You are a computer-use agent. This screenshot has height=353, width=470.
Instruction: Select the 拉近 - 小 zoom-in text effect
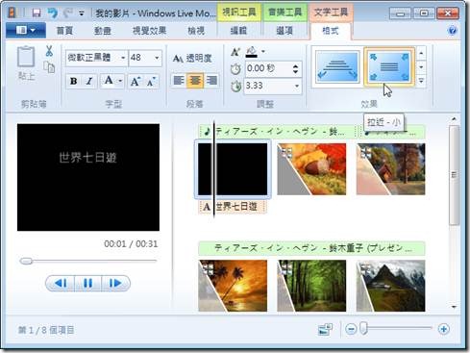tap(389, 67)
